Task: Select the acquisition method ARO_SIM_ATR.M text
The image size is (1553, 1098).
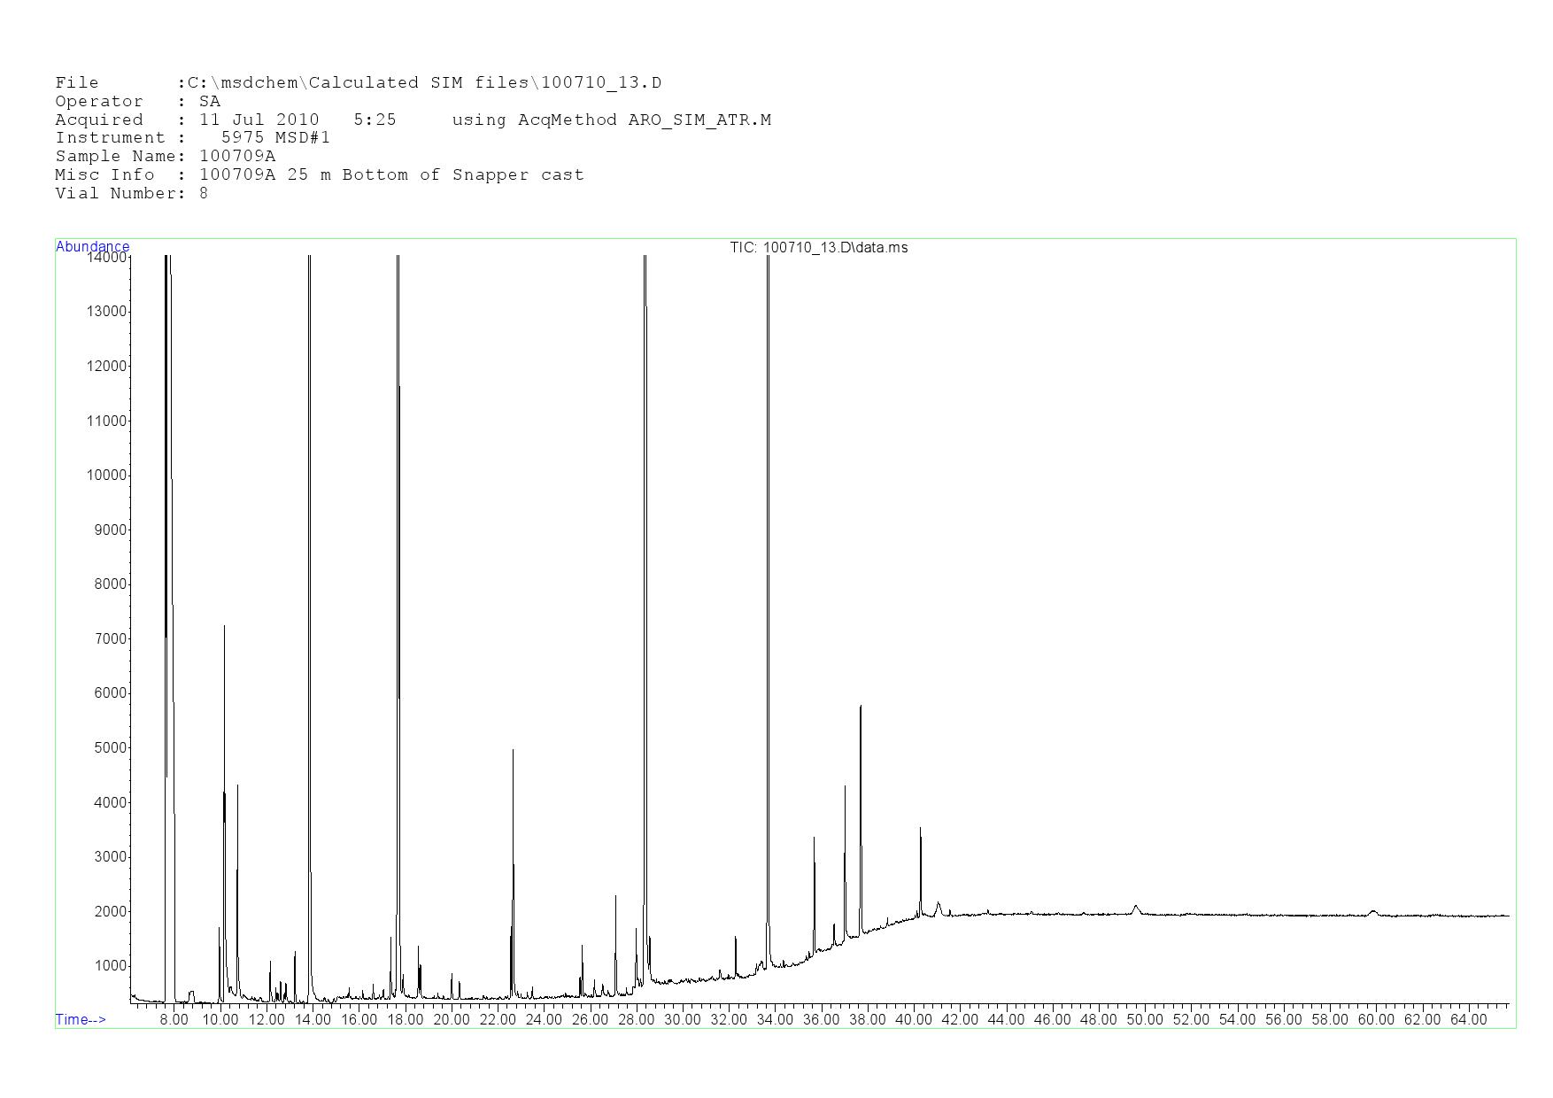Action: (699, 120)
